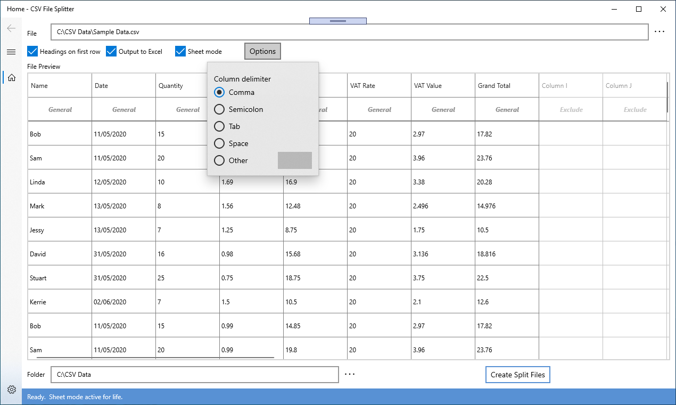Open the Date column format selector

123,109
